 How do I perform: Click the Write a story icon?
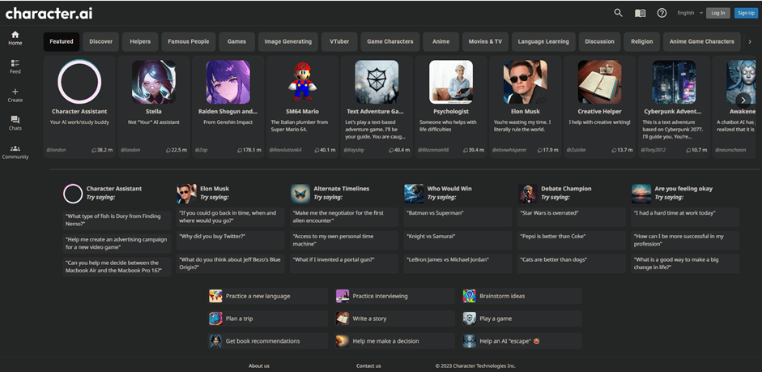point(343,319)
